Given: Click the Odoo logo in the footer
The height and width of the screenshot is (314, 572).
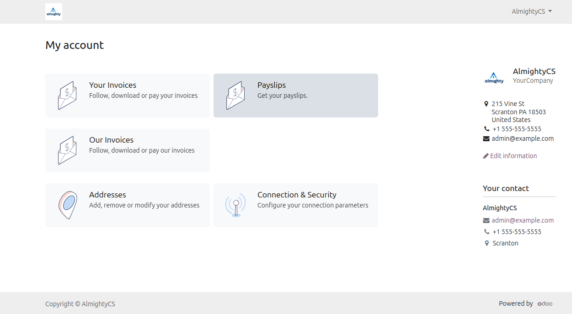Looking at the screenshot, I should [x=545, y=303].
